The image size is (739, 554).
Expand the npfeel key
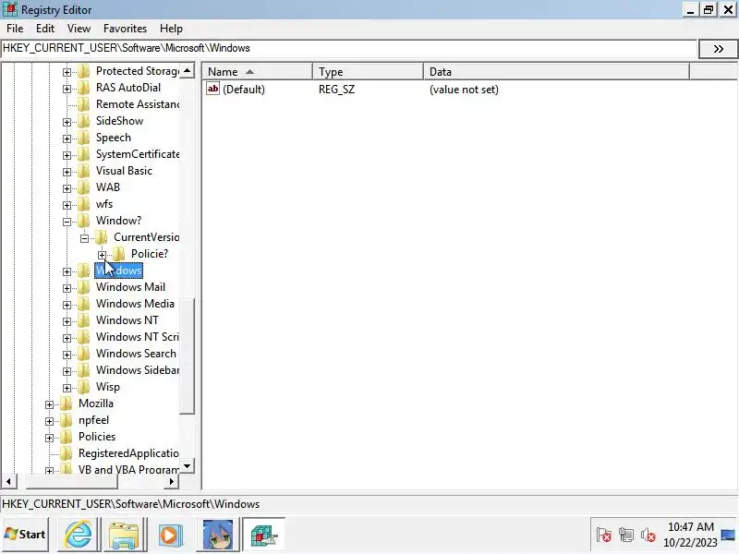pos(50,421)
